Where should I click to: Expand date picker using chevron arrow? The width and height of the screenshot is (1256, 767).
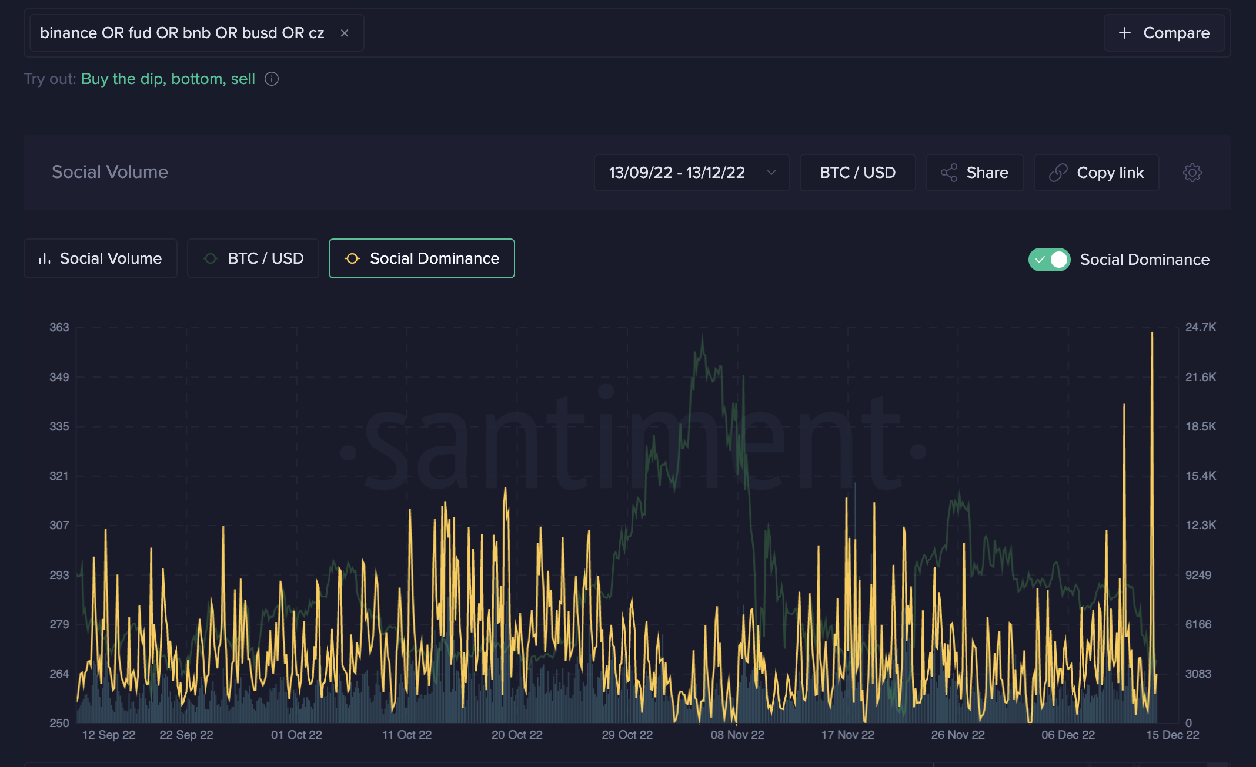click(x=771, y=173)
